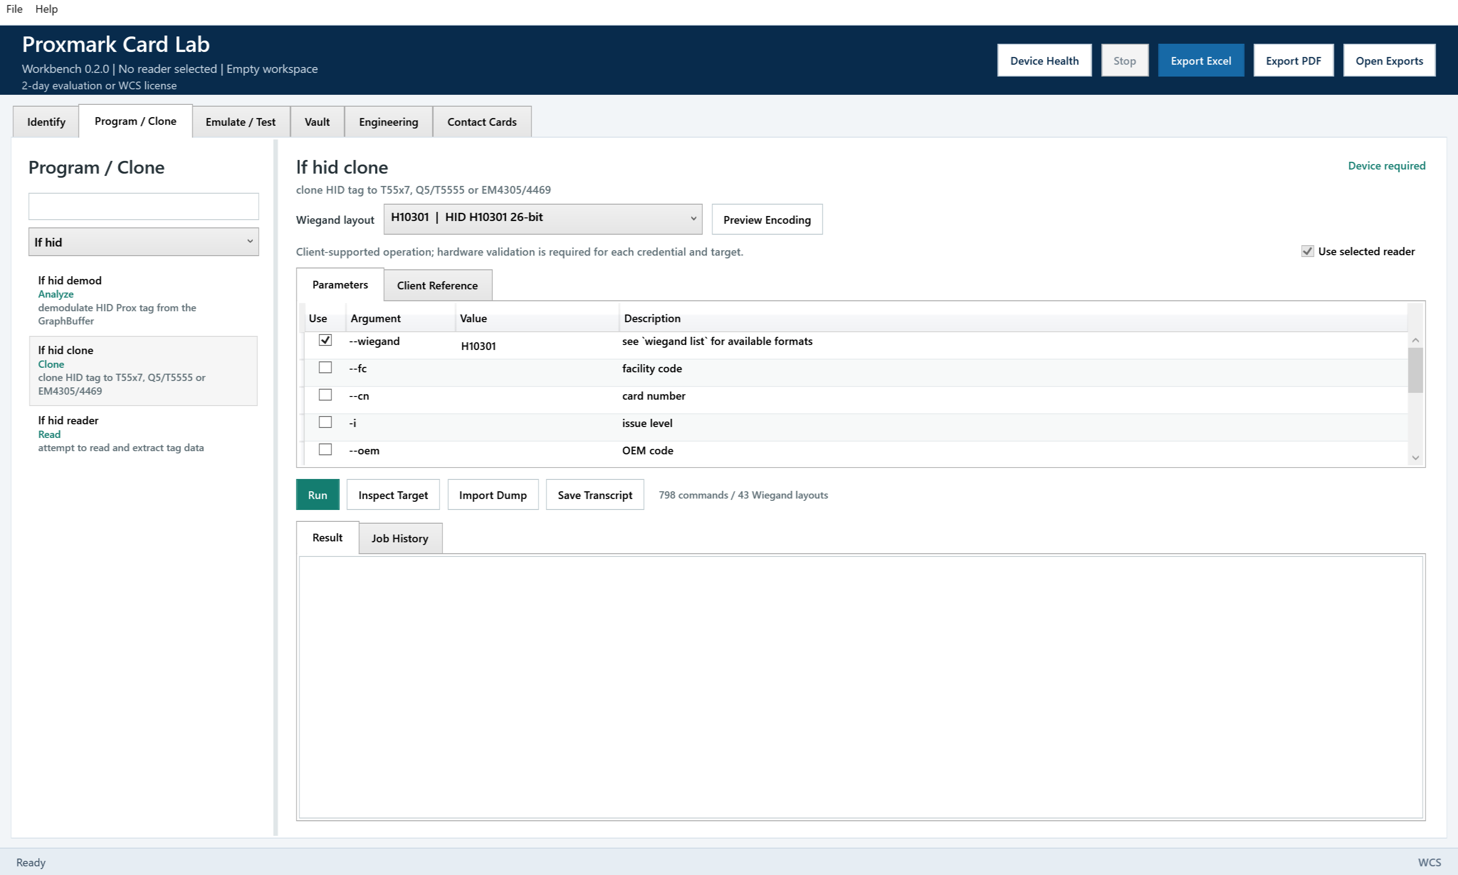The width and height of the screenshot is (1458, 875).
Task: Click inside the Result output area
Action: pyautogui.click(x=860, y=687)
